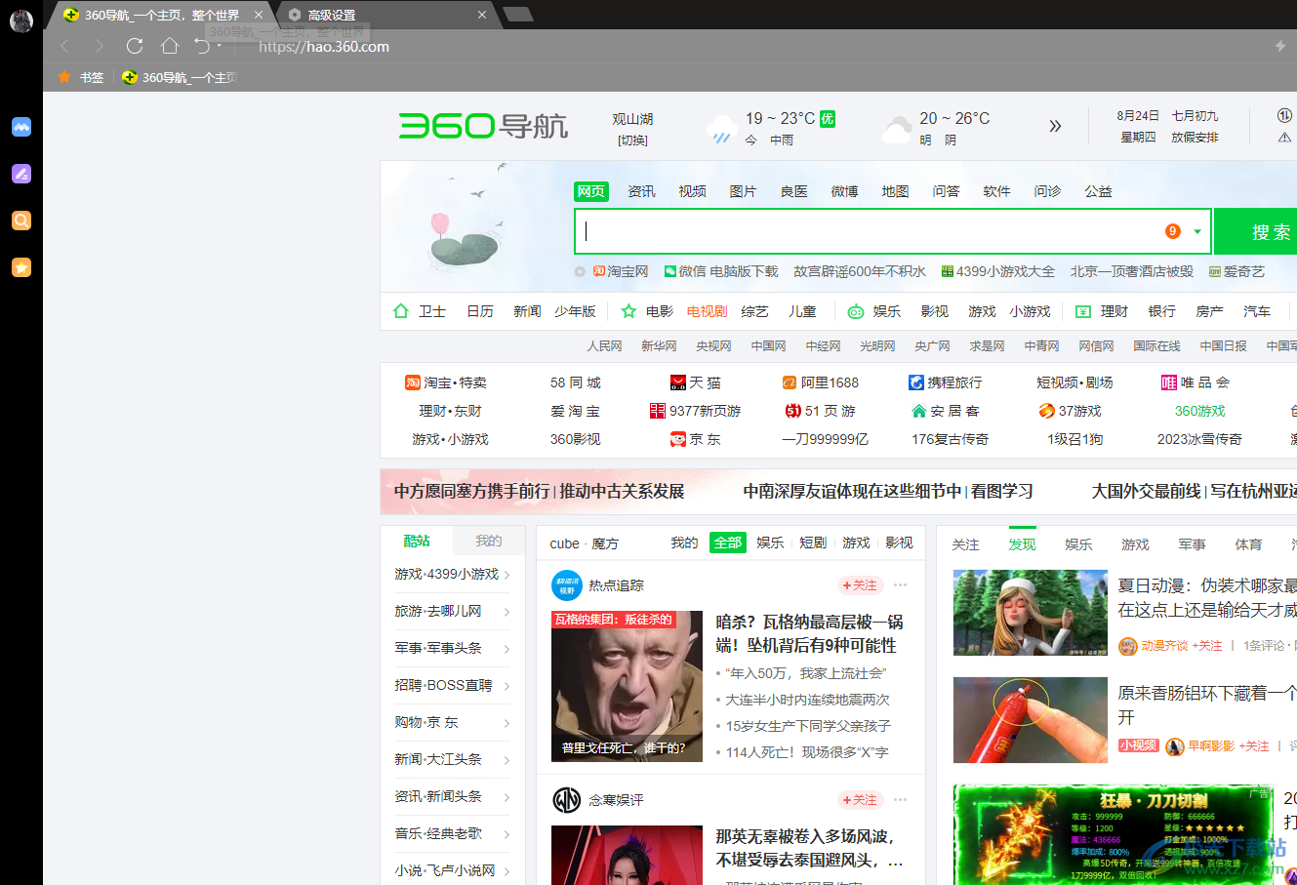Open 放假安排 holiday schedule link
The height and width of the screenshot is (885, 1297).
(1195, 138)
